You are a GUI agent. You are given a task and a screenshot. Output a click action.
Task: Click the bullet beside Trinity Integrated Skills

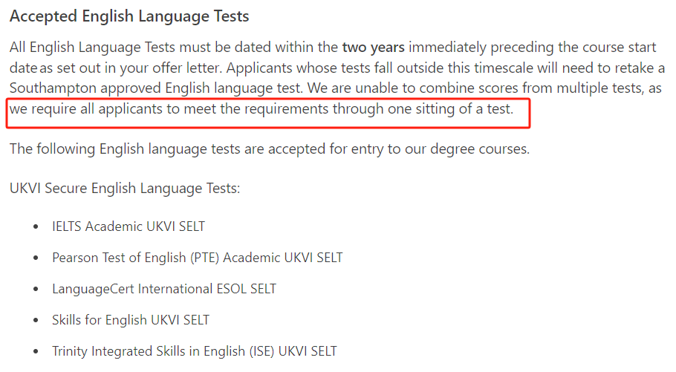click(36, 352)
